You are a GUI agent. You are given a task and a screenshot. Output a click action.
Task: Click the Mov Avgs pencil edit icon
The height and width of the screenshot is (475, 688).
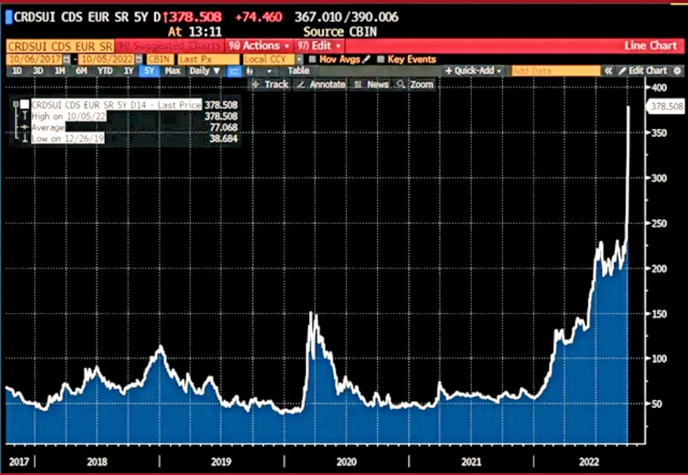tap(366, 59)
